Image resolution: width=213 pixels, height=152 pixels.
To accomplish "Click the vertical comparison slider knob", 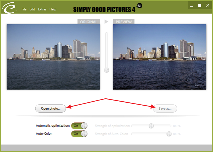I will point(106,70).
